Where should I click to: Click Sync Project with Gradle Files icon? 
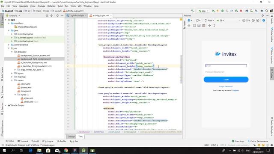[247, 11]
